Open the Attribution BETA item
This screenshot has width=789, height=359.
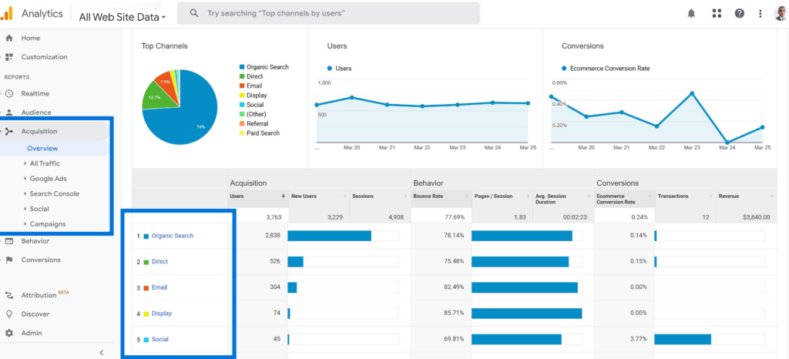[45, 295]
